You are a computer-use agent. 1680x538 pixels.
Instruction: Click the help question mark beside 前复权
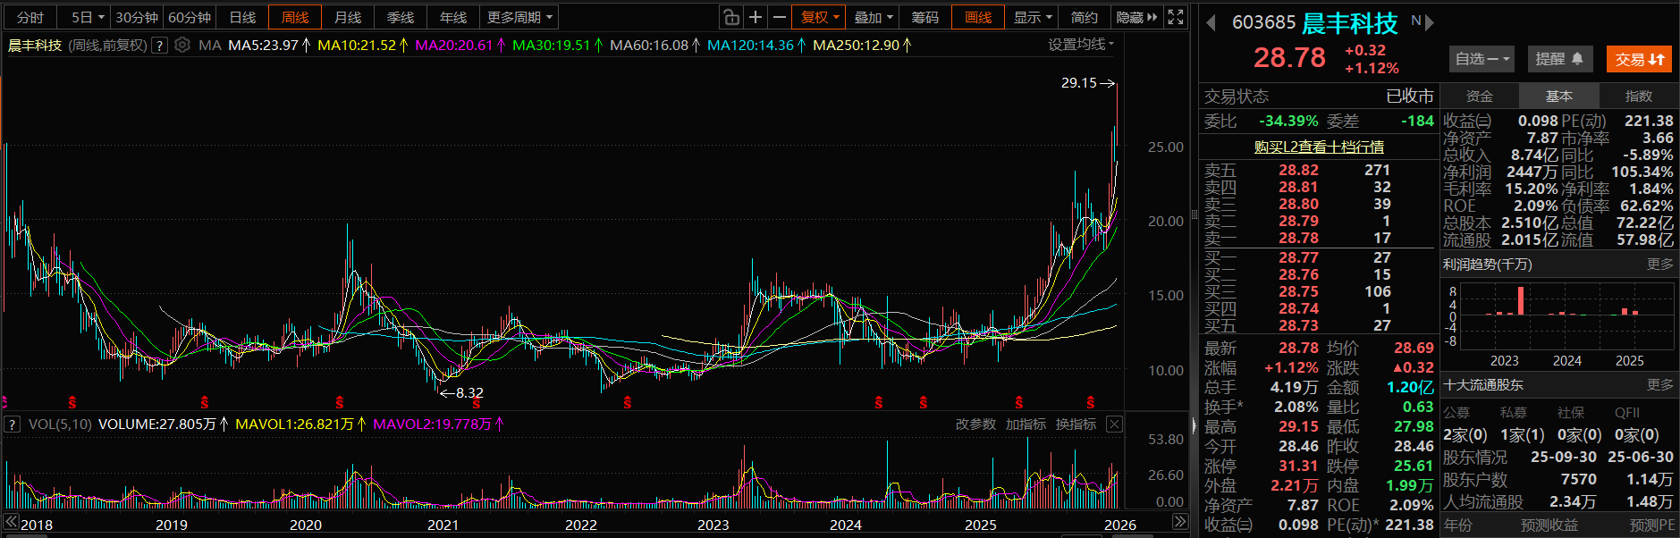tap(160, 45)
